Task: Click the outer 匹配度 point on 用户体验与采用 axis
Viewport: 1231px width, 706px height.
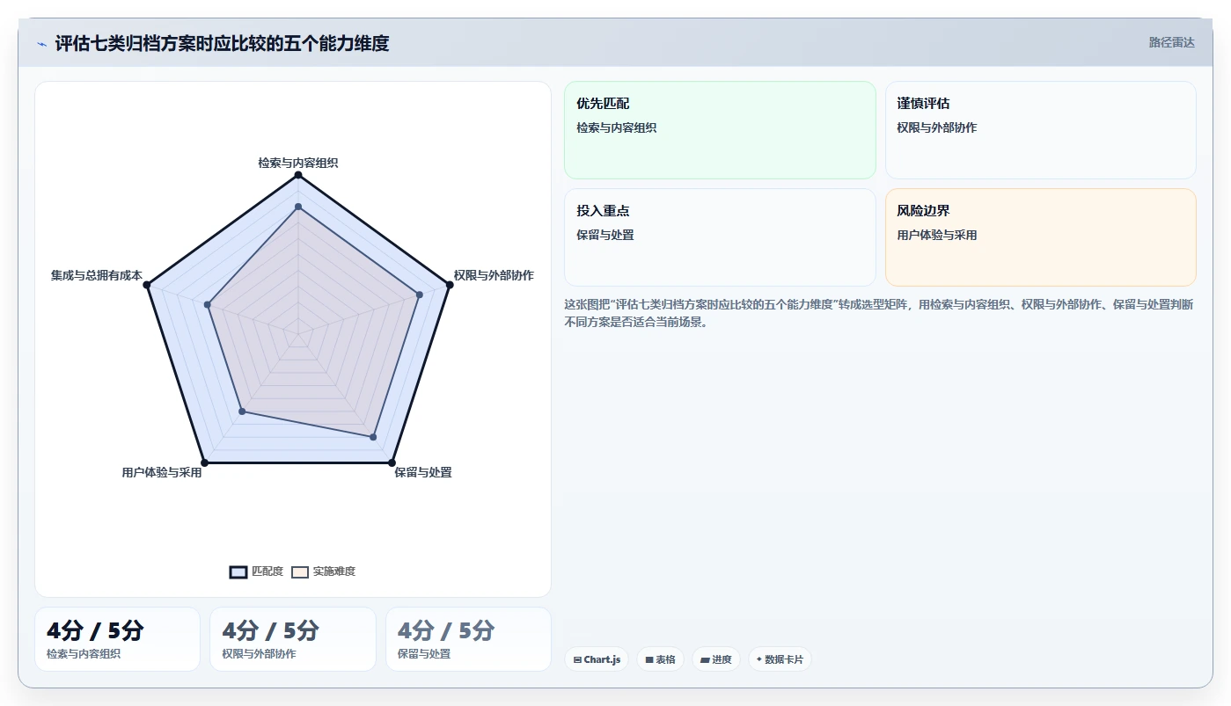Action: click(x=204, y=462)
